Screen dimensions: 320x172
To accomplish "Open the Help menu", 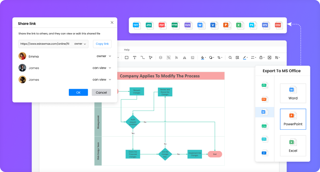I will [x=127, y=50].
